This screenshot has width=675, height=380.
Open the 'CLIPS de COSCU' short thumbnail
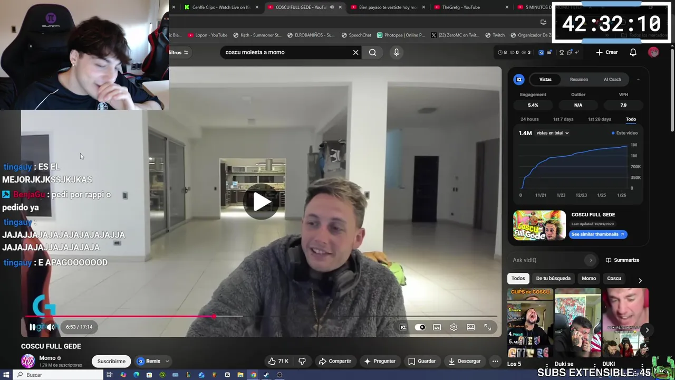(530, 323)
